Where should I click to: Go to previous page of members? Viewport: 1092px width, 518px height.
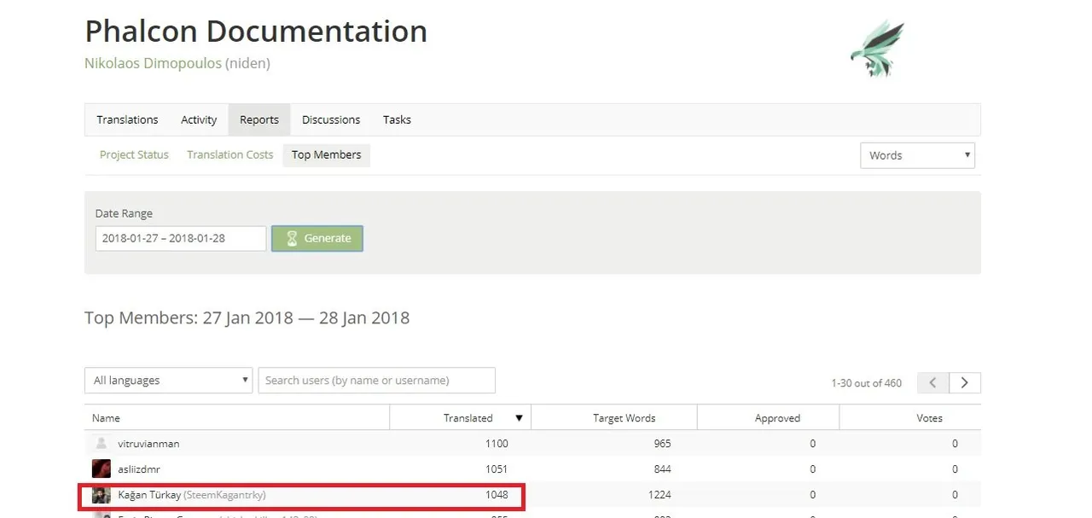932,382
